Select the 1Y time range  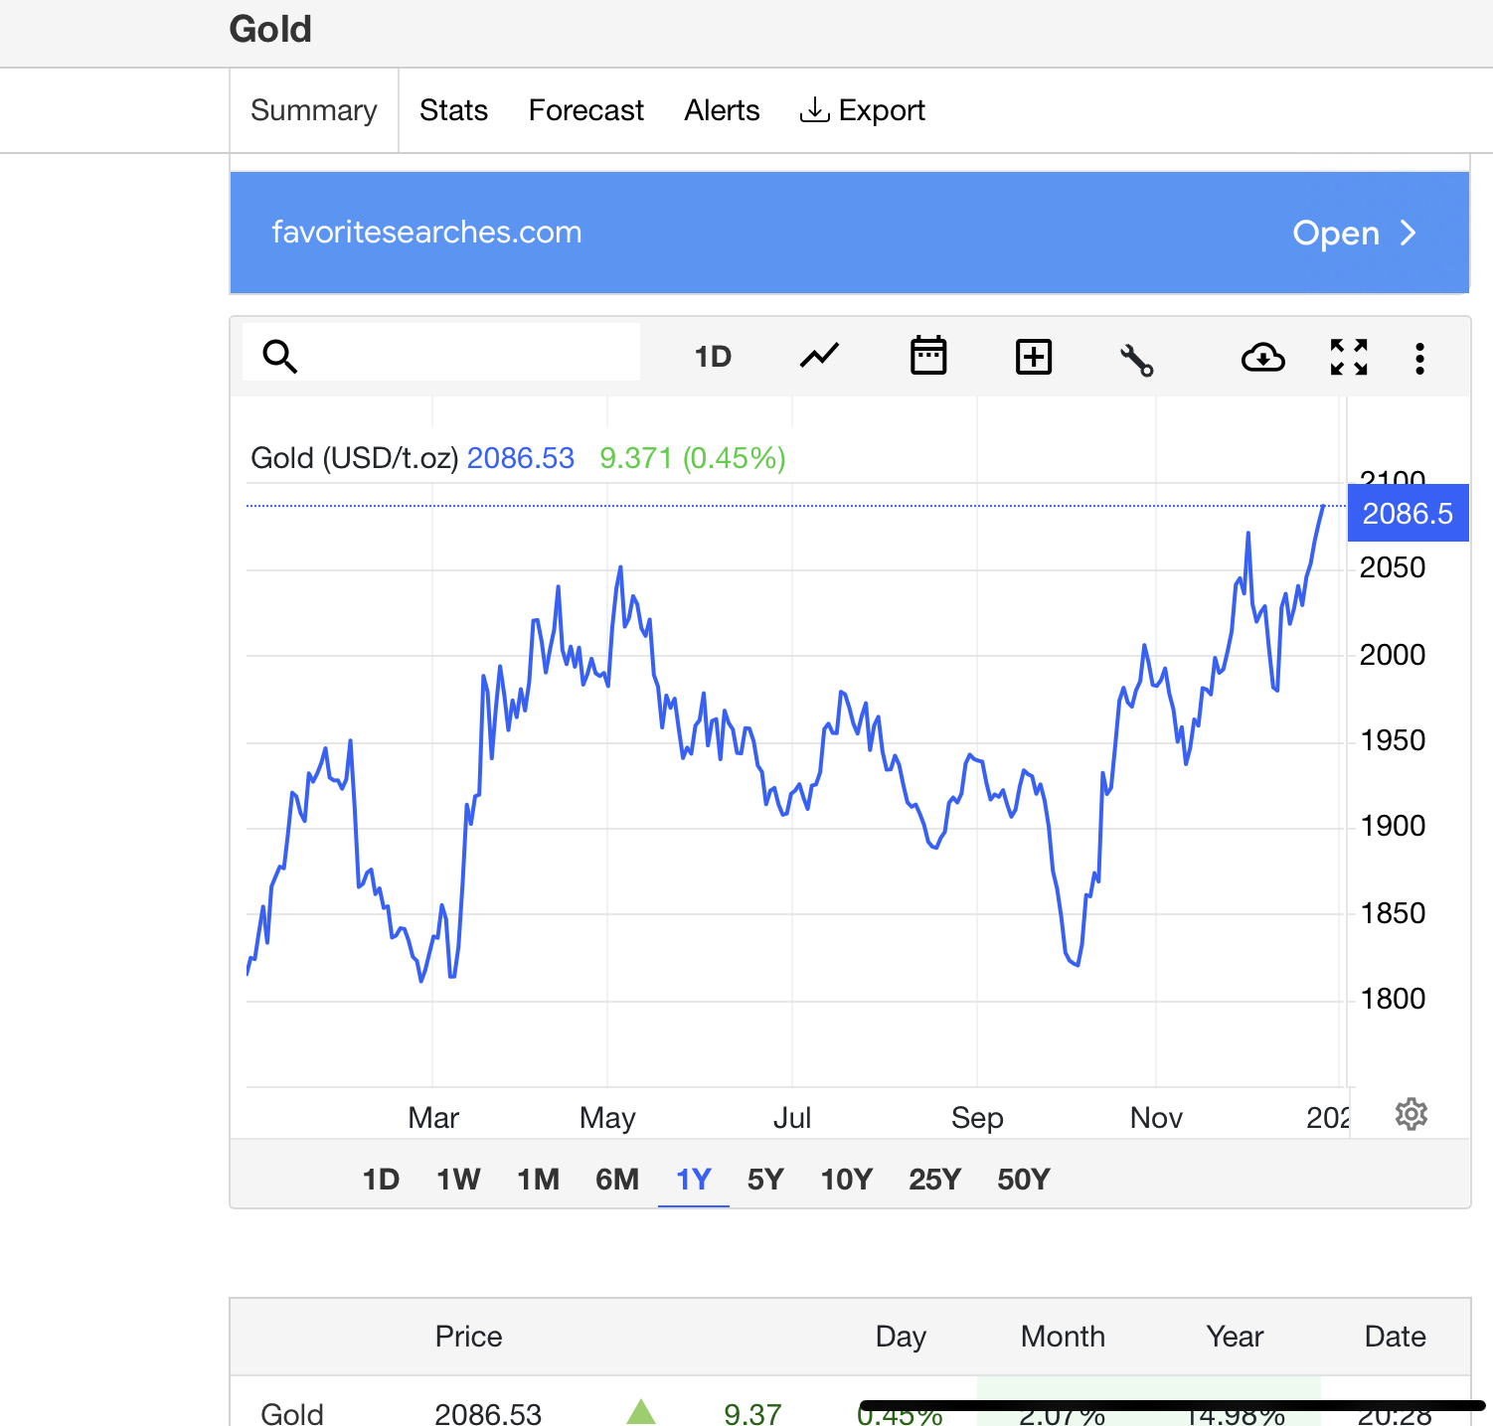pos(694,1180)
